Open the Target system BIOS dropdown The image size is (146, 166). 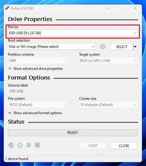click(108, 61)
